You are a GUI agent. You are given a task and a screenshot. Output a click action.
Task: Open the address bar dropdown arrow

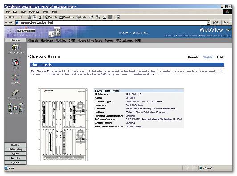[208, 23]
